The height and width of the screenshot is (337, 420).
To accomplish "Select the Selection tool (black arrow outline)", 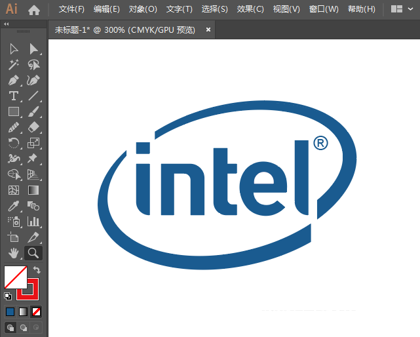I will click(x=14, y=49).
